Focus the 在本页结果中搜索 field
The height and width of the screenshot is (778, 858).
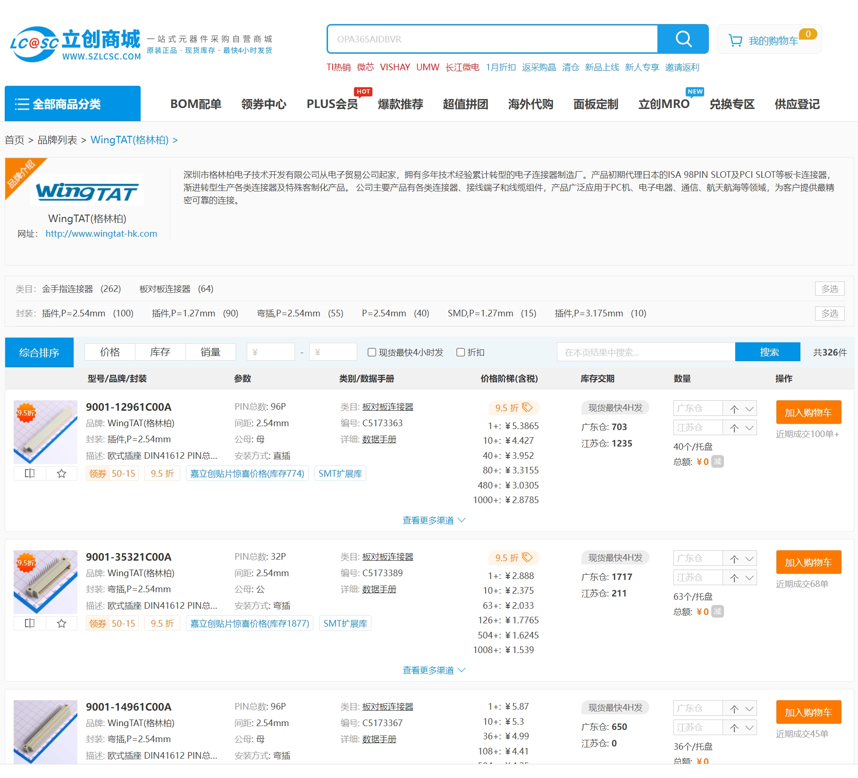coord(646,352)
